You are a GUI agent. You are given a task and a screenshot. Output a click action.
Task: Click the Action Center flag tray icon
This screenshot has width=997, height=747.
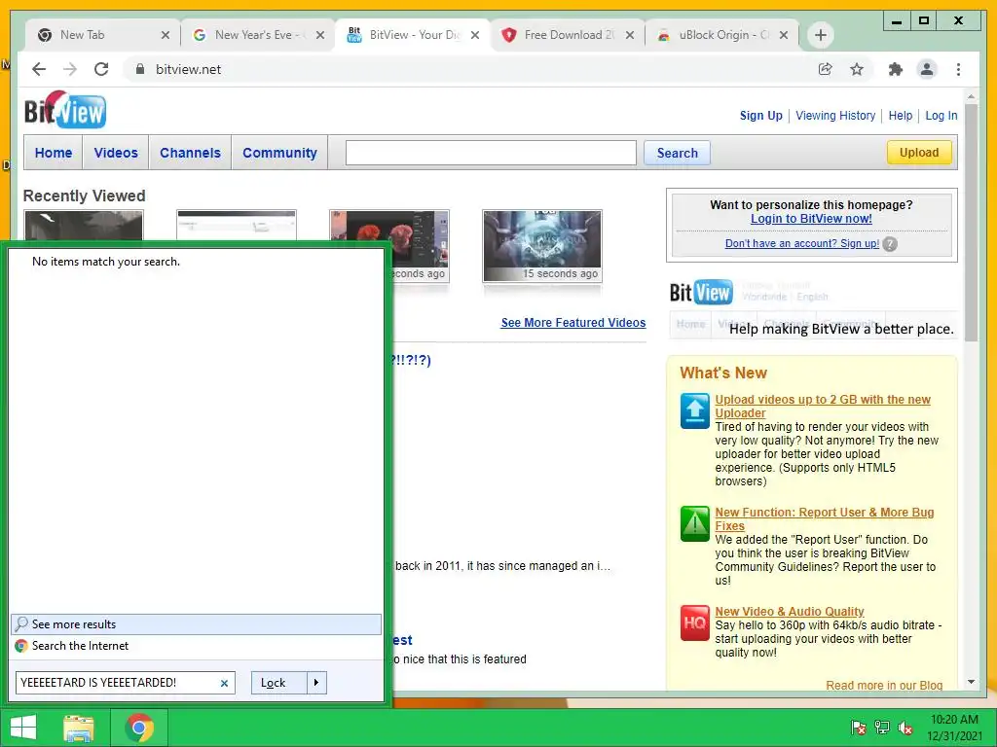pos(859,728)
